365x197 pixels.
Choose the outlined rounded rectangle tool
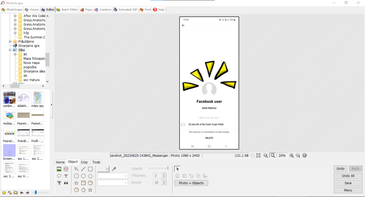pos(76,176)
